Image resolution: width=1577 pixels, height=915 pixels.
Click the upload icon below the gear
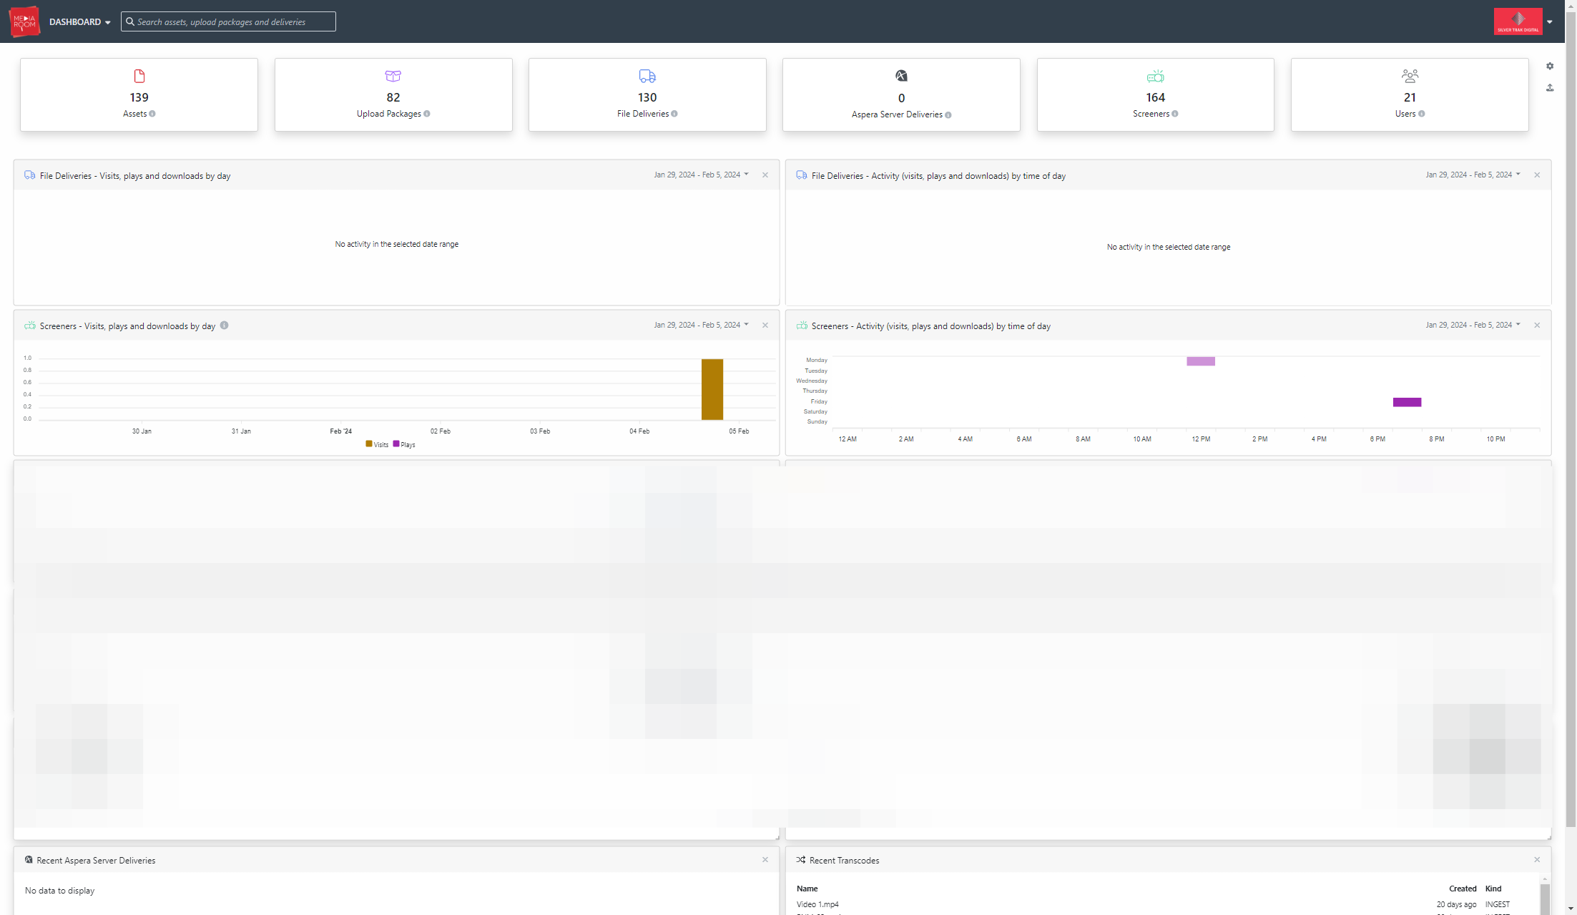pos(1550,87)
